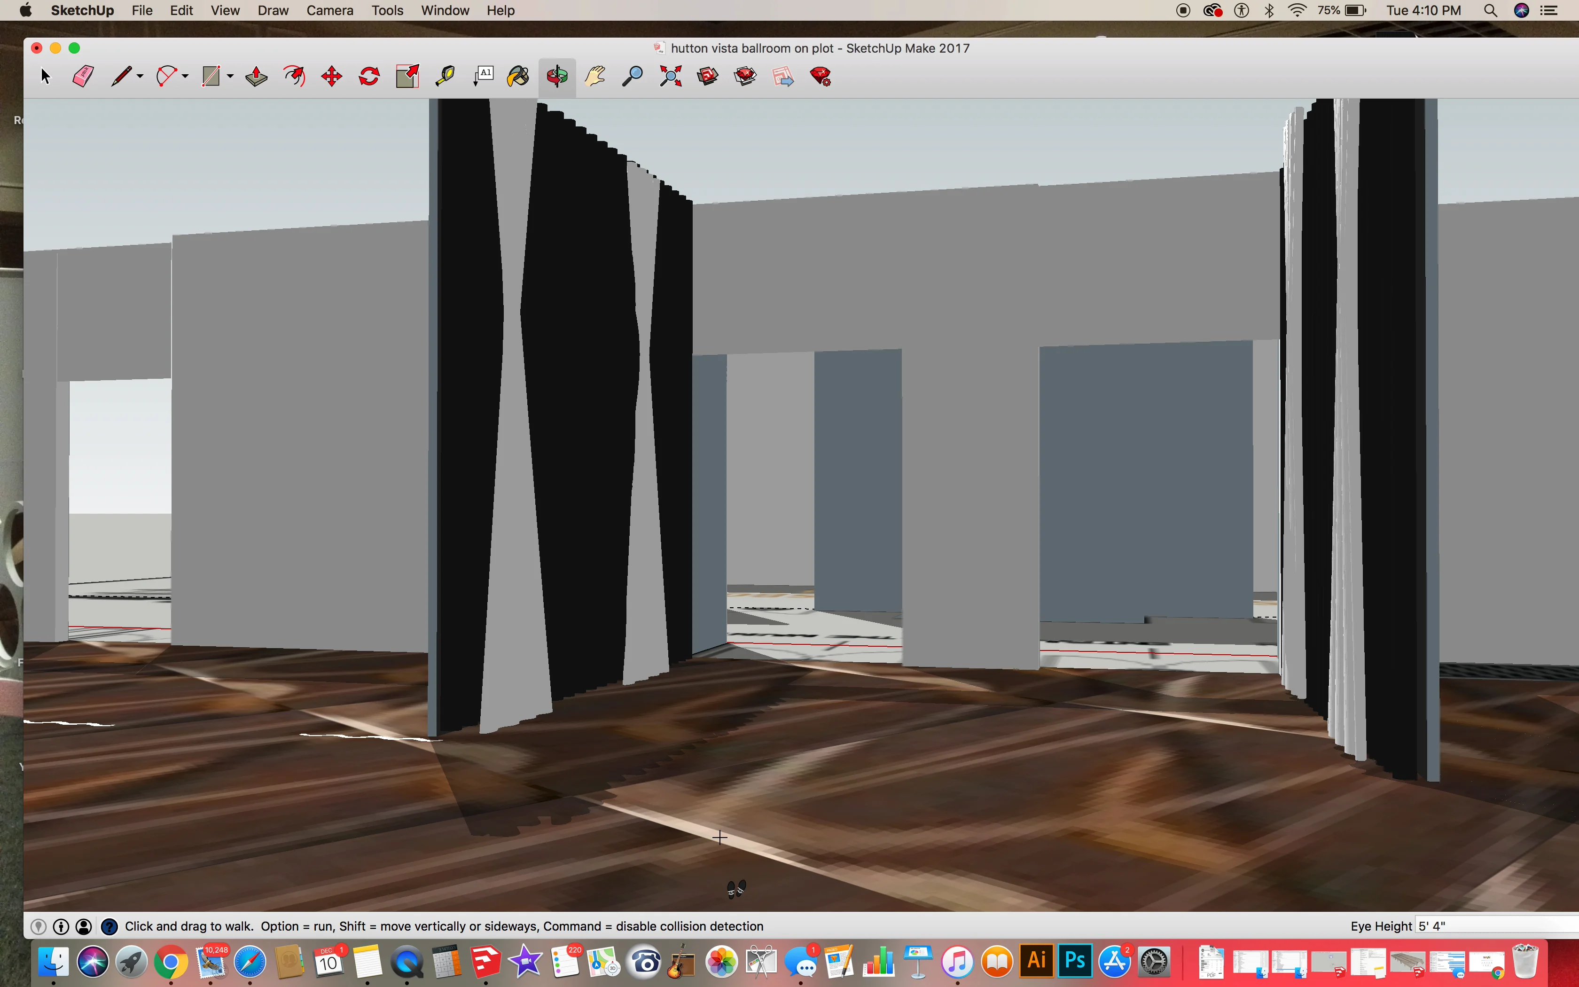Open the Tools menu
The height and width of the screenshot is (987, 1579).
[x=388, y=10]
